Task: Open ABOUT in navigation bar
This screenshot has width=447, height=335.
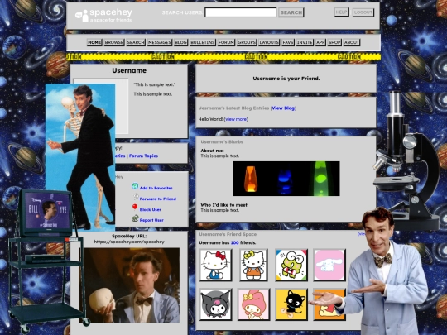Action: pos(351,42)
